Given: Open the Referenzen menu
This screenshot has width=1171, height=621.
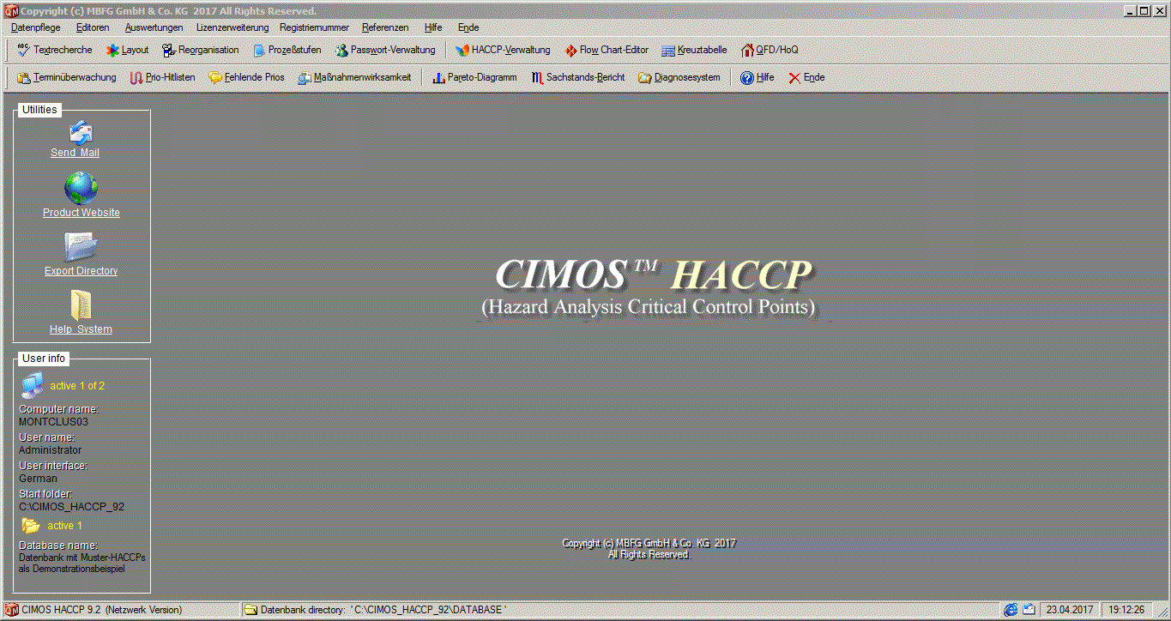Looking at the screenshot, I should (385, 27).
